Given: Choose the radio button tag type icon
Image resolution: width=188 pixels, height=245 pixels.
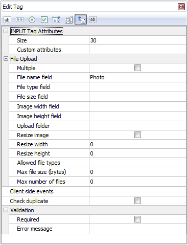Looking at the screenshot, I should click(x=32, y=20).
